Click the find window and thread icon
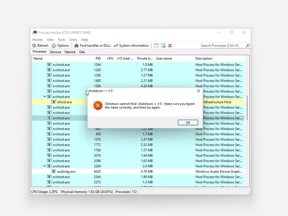The height and width of the screenshot is (216, 288). (163, 46)
